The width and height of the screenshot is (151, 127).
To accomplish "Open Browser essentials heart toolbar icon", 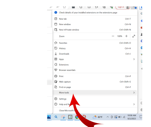I will pyautogui.click(x=111, y=7).
